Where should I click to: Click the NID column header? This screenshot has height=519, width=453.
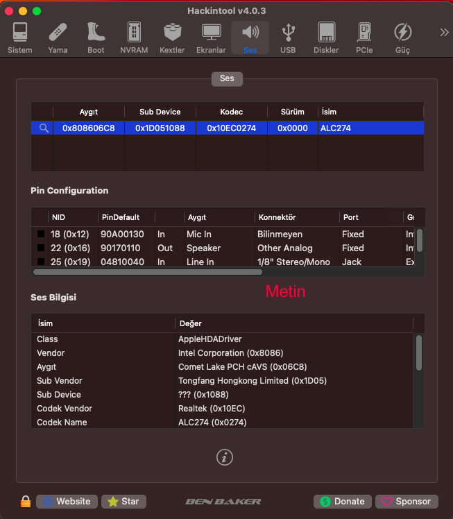[x=73, y=217]
